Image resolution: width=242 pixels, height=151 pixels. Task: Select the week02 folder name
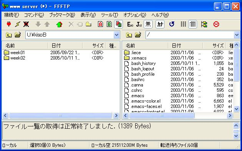(18, 58)
